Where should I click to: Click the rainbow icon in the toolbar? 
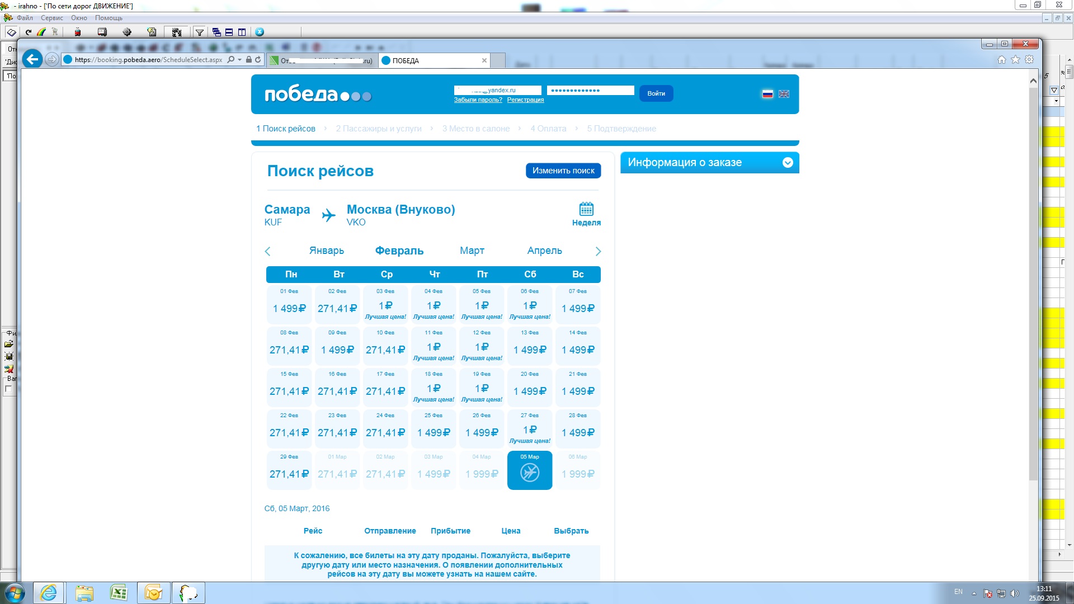(41, 32)
